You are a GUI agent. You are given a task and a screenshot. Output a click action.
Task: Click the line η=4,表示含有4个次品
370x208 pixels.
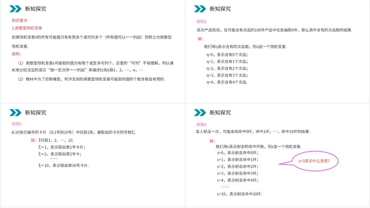(x=227, y=82)
